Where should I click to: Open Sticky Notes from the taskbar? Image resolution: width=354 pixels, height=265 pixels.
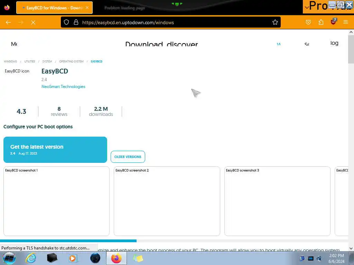pos(138,258)
